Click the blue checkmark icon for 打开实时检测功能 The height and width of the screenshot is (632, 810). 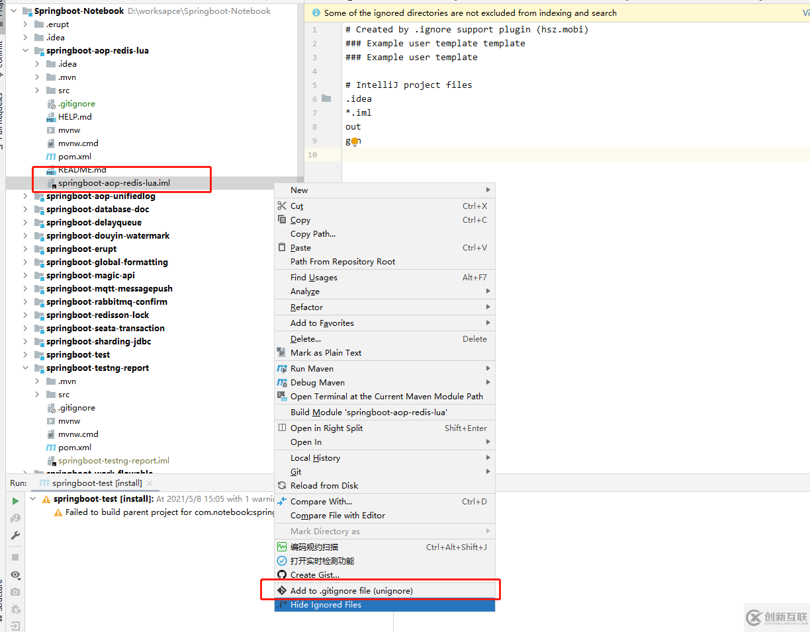click(282, 561)
